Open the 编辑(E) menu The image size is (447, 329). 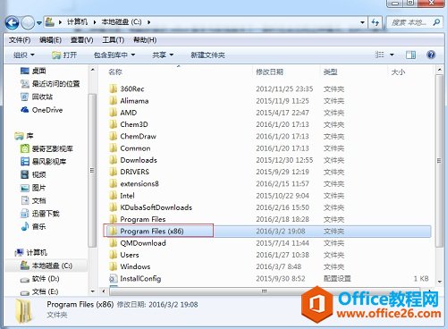(50, 40)
